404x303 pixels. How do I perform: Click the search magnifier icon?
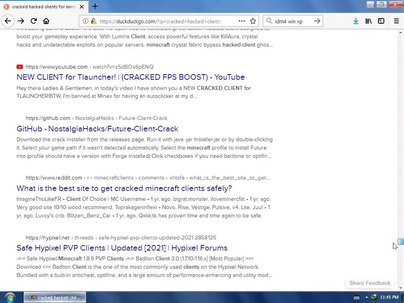click(269, 21)
